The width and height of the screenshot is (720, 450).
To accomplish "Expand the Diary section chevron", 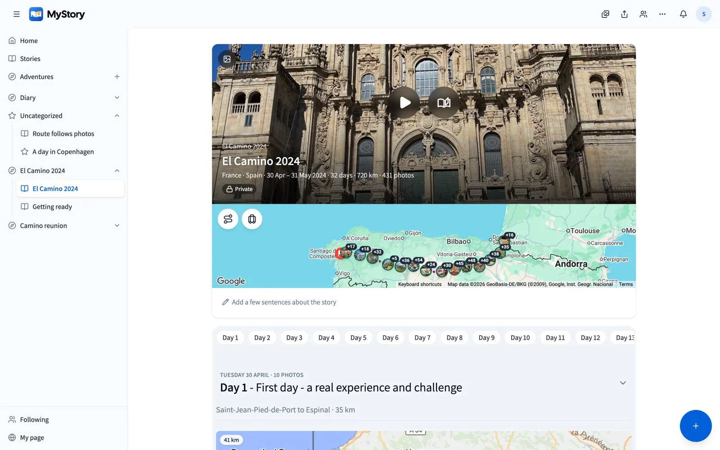I will (117, 98).
